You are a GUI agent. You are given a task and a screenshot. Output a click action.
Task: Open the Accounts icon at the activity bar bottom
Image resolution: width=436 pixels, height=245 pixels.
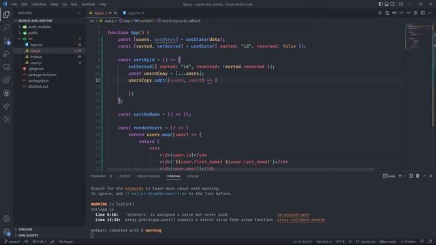pos(6,218)
